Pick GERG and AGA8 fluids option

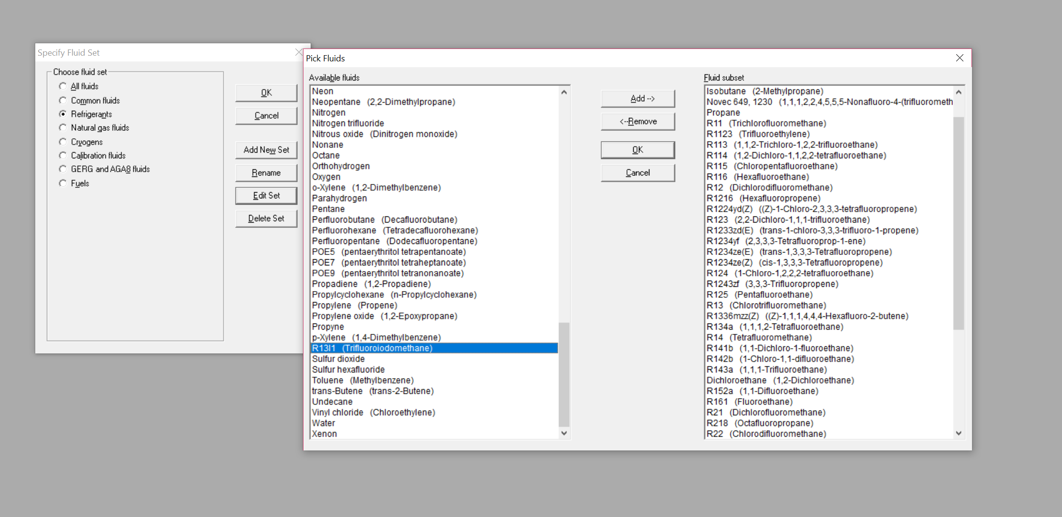[x=63, y=169]
